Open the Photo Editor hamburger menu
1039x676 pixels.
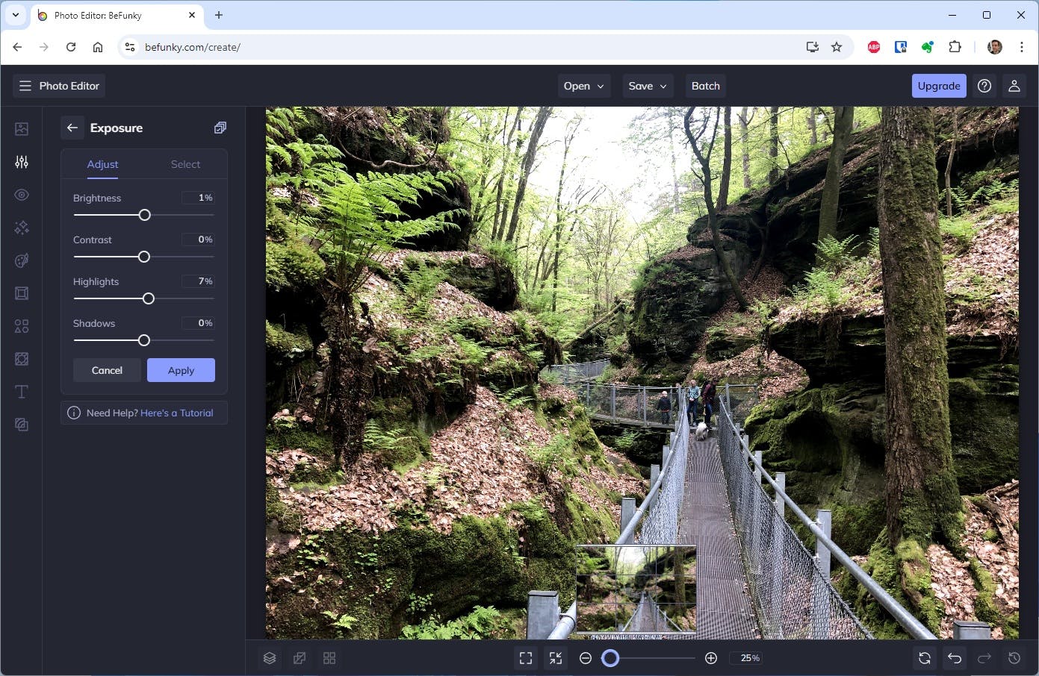(25, 86)
